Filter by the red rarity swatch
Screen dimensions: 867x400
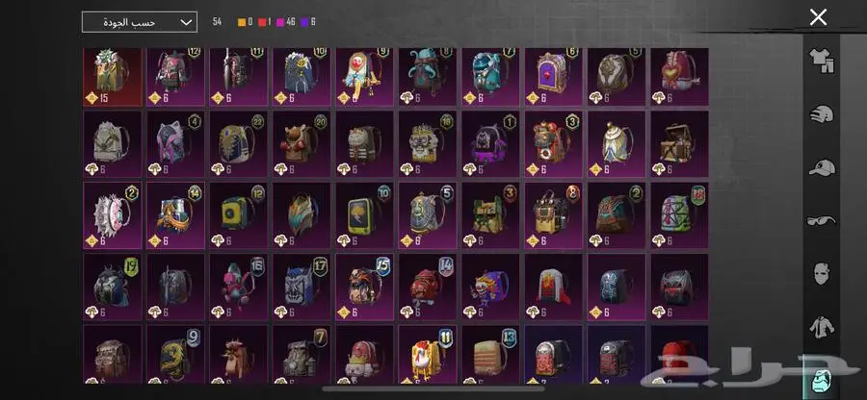pyautogui.click(x=261, y=22)
